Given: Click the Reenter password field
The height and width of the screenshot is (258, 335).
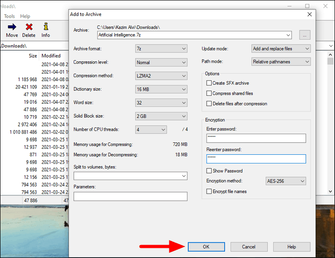Looking at the screenshot, I should pyautogui.click(x=256, y=159).
